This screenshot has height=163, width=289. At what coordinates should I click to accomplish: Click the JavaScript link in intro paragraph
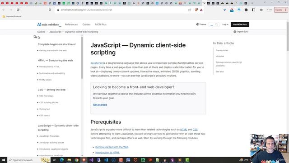[x=96, y=63]
